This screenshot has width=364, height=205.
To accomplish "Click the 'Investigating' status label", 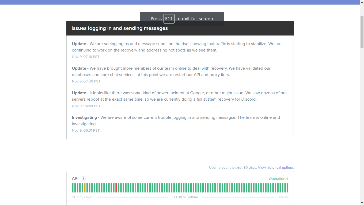I will 84,117.
